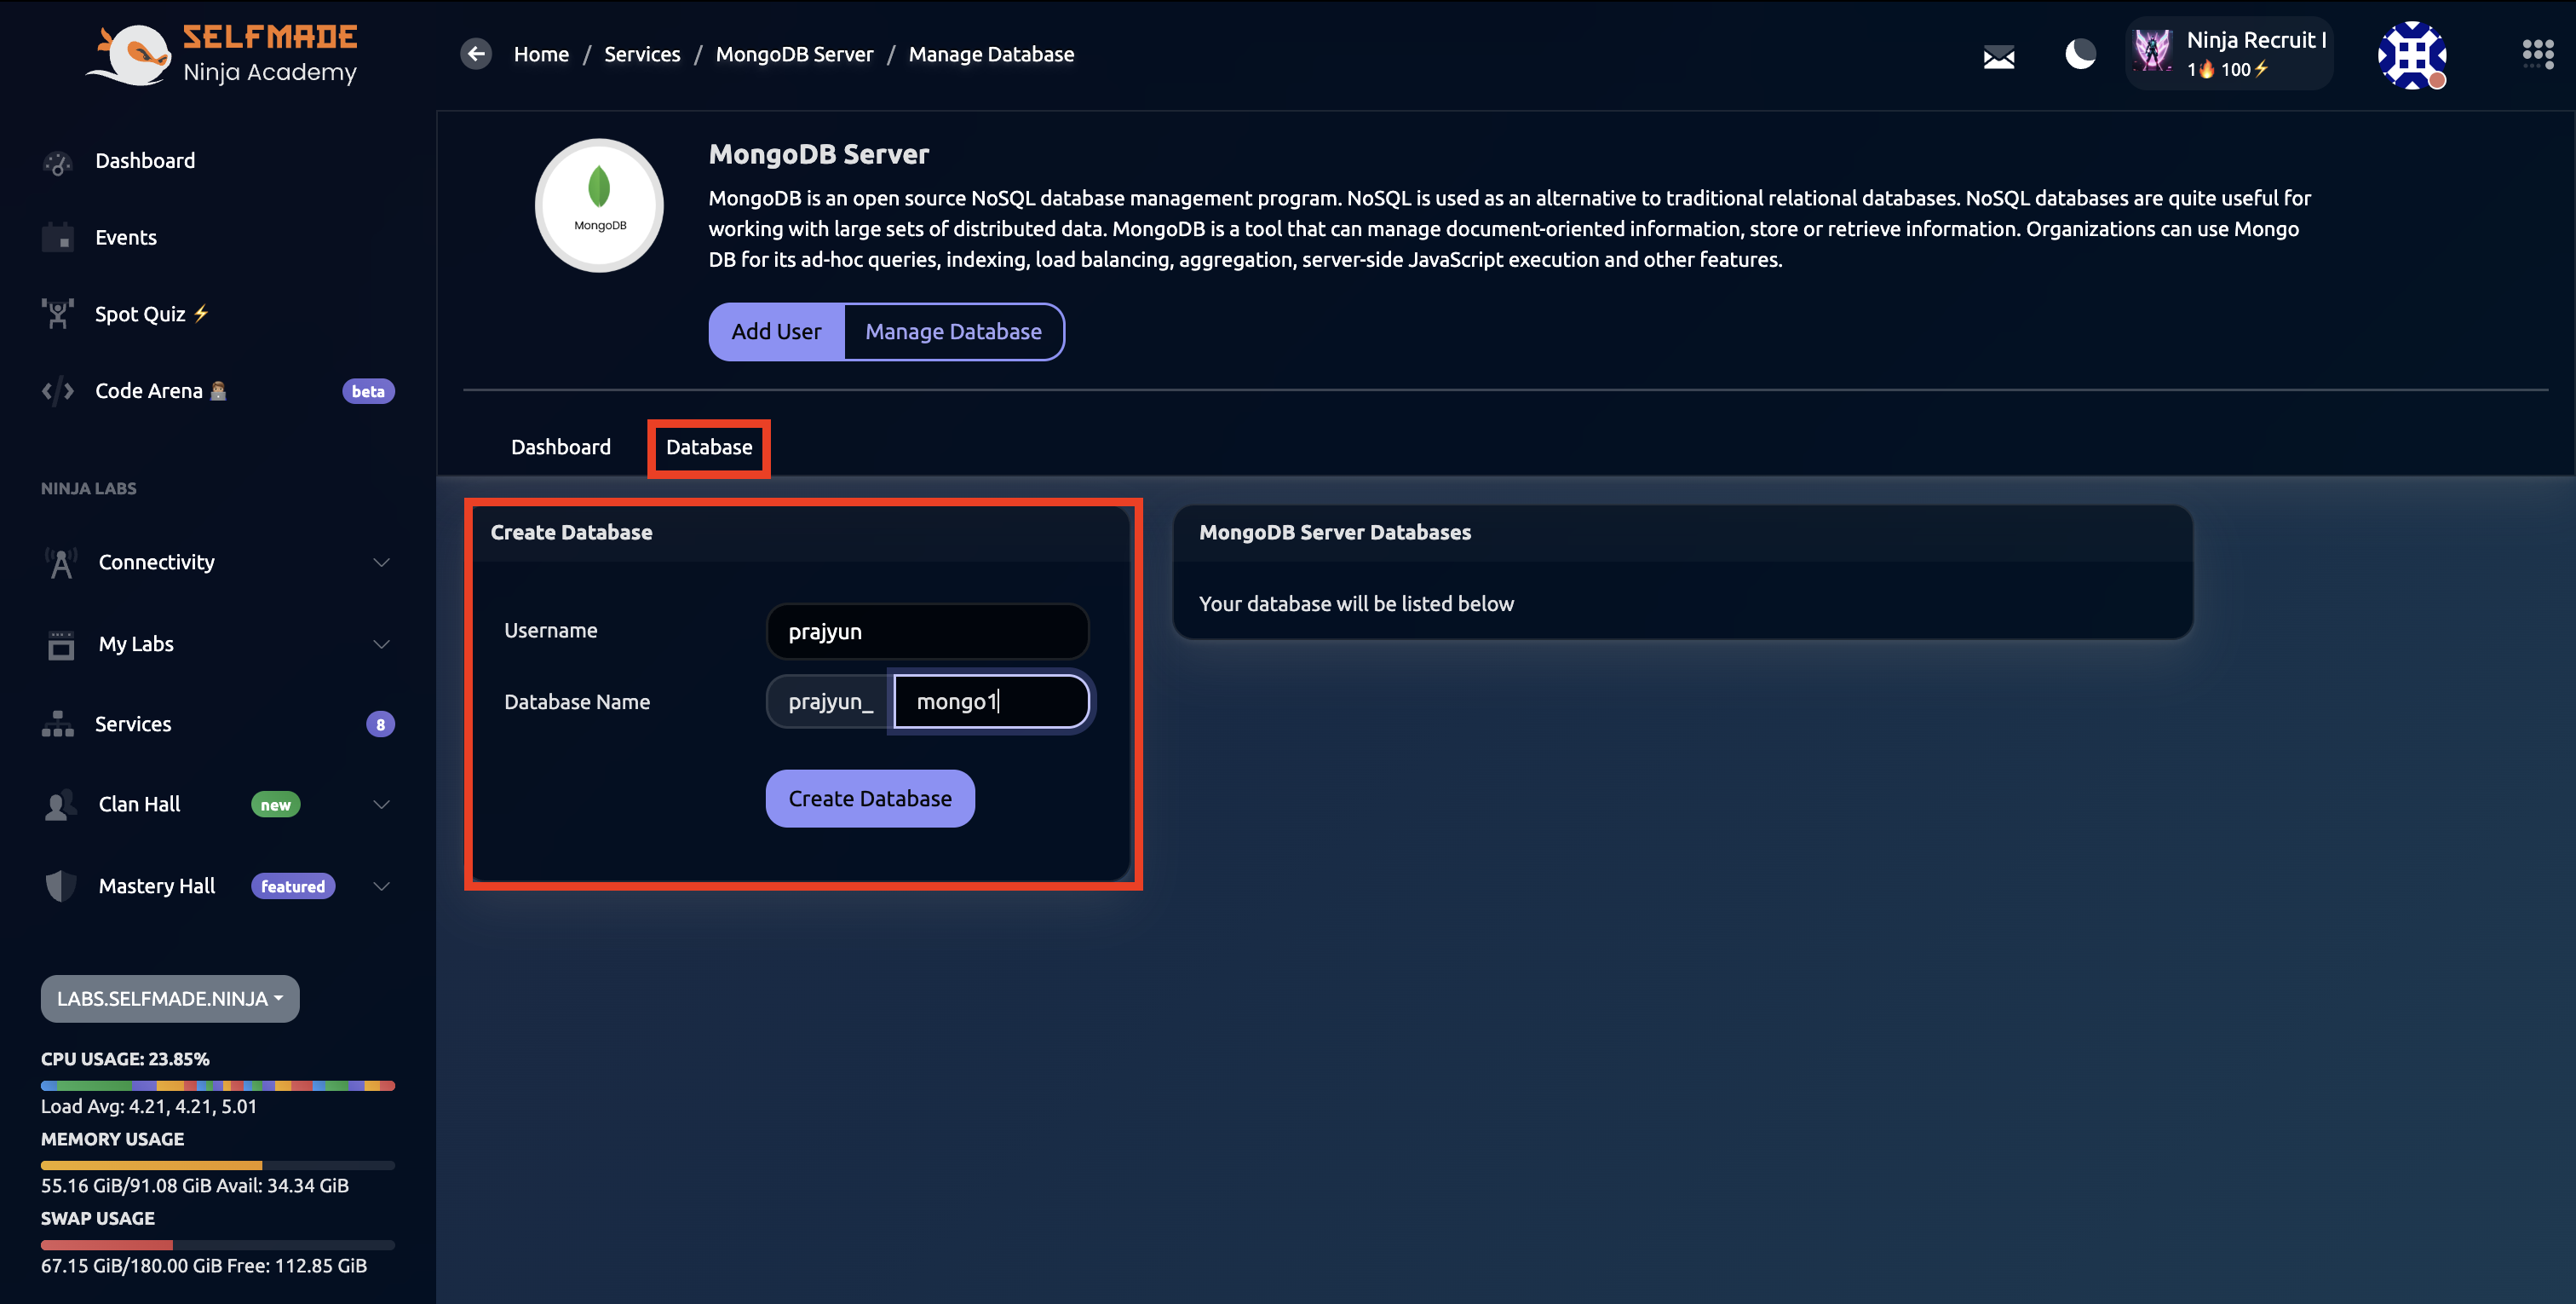Screen dimensions: 2576x1304
Task: Click the Code Arena brackets icon
Action: tap(58, 391)
